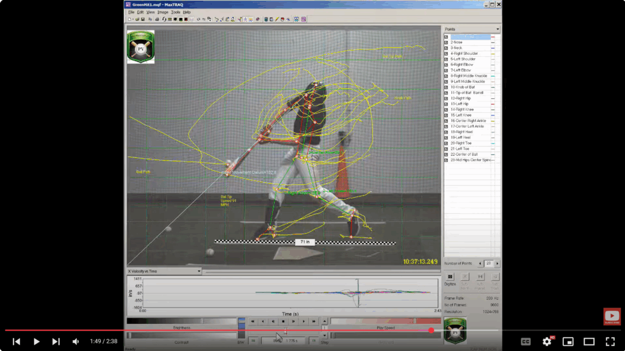Enable miniplayer mode for the video
The image size is (625, 351).
point(568,342)
